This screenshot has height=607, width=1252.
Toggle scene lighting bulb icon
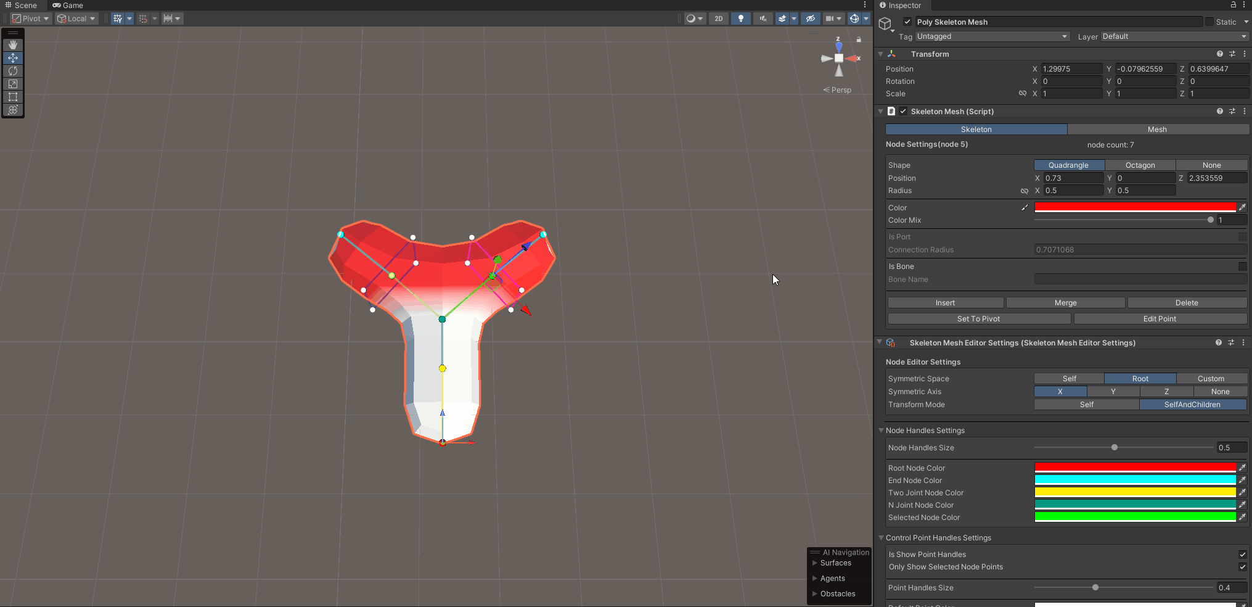(740, 19)
